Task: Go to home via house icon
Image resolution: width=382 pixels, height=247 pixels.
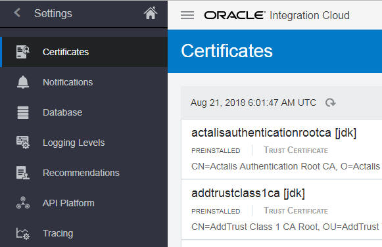Action: 151,13
